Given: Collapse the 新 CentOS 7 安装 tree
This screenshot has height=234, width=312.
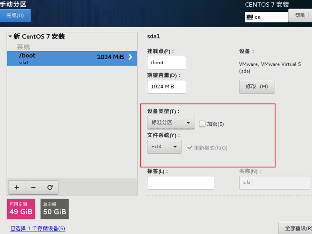Looking at the screenshot, I should point(10,36).
